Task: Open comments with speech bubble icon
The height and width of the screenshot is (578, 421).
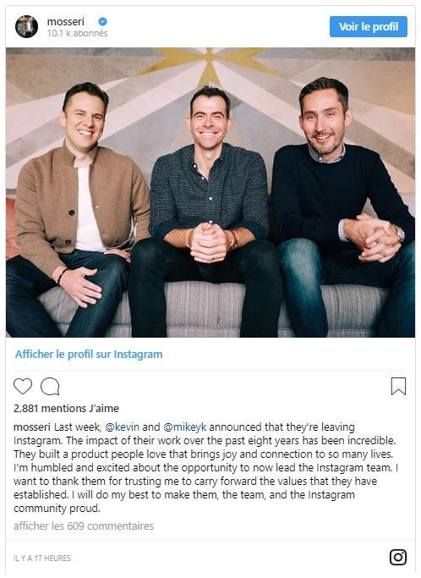Action: click(x=50, y=386)
